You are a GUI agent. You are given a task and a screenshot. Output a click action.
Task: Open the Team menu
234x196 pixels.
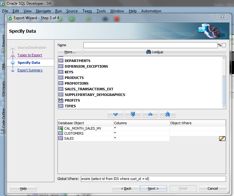[x=87, y=11]
